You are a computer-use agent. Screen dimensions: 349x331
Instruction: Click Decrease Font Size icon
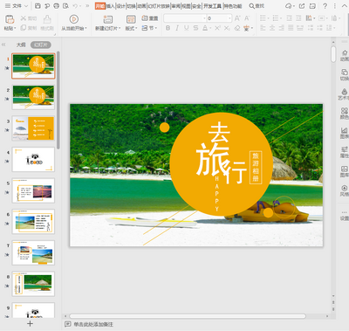coord(247,18)
